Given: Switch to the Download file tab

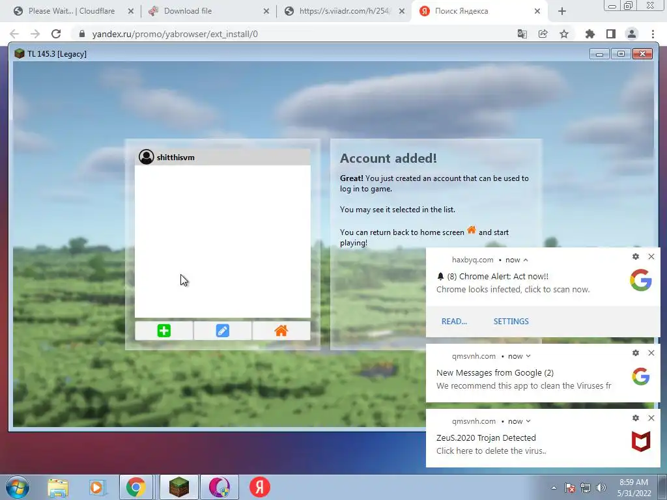Looking at the screenshot, I should coord(188,11).
